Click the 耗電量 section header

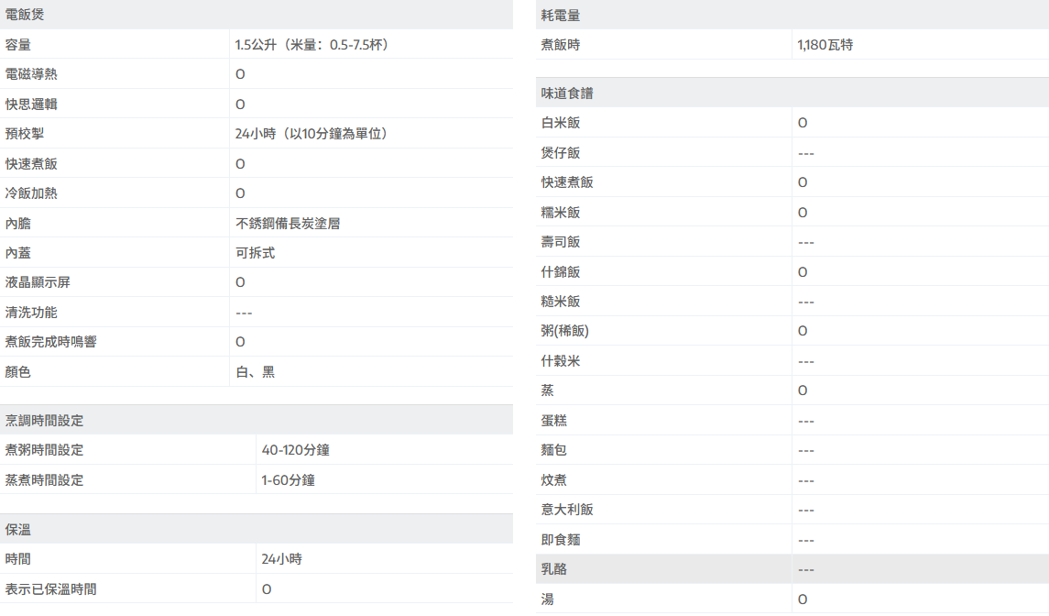point(561,15)
